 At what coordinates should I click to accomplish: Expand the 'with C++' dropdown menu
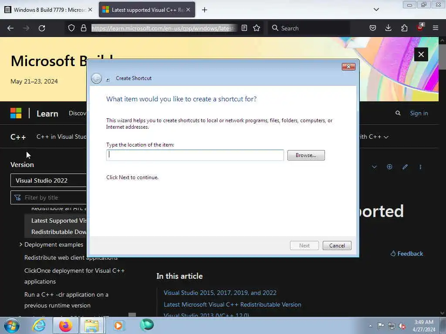tap(374, 137)
